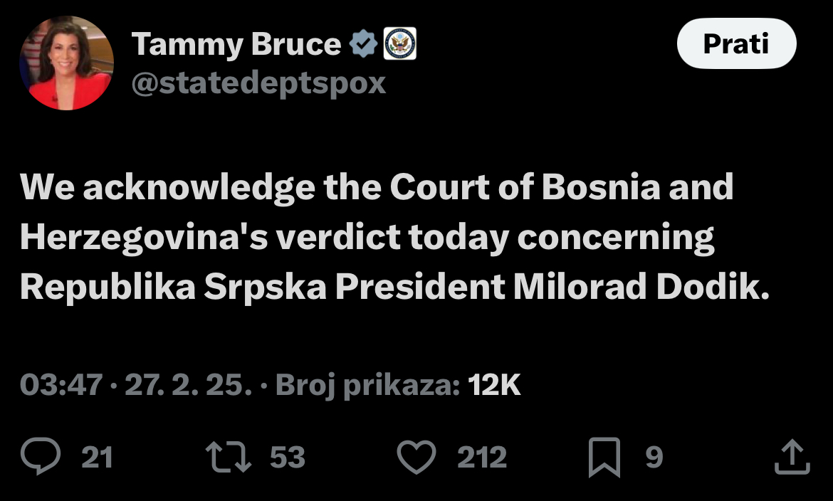Like the tweet with heart icon
The image size is (833, 501).
416,457
